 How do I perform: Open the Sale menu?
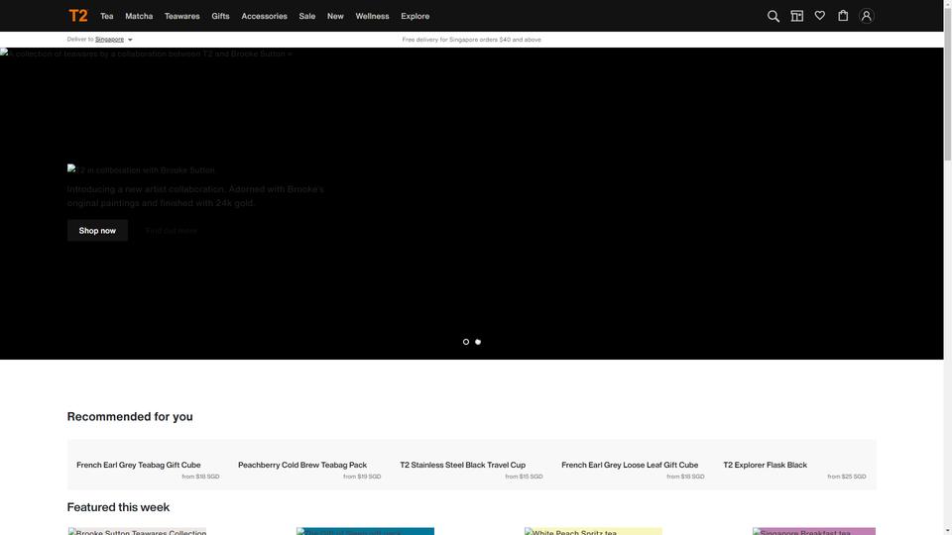coord(307,17)
